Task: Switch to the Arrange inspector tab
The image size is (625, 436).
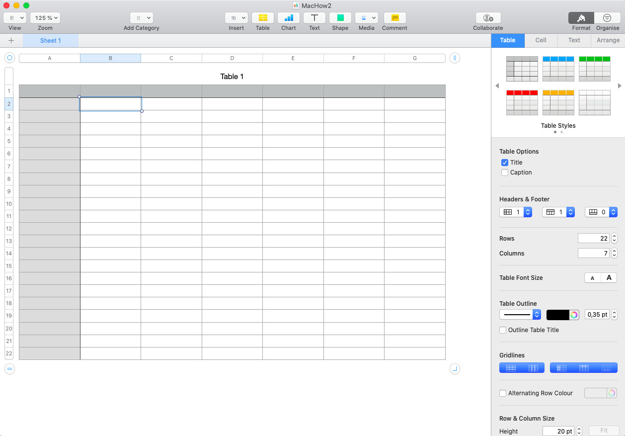Action: (608, 40)
